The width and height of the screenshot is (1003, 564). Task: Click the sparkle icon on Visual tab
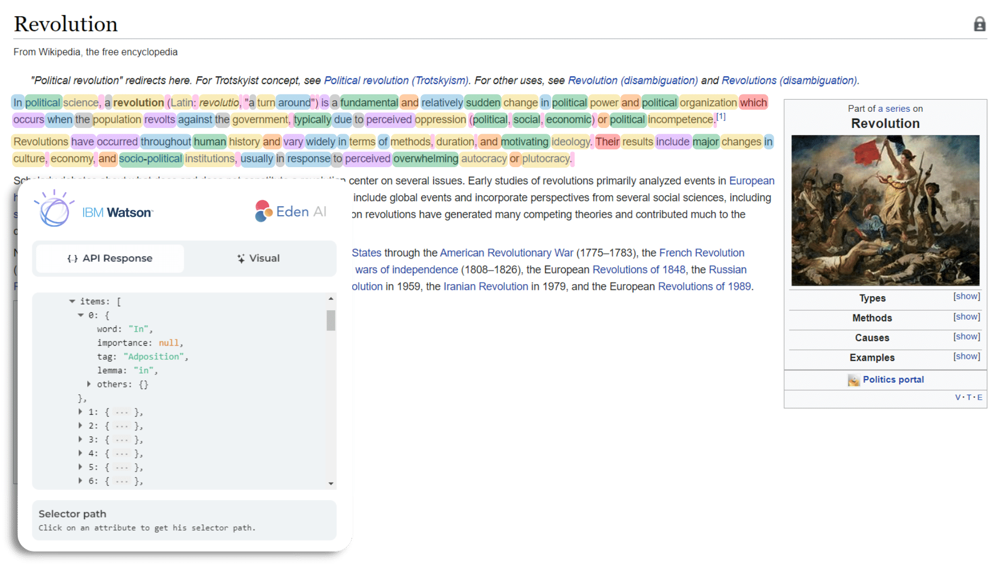pos(240,258)
